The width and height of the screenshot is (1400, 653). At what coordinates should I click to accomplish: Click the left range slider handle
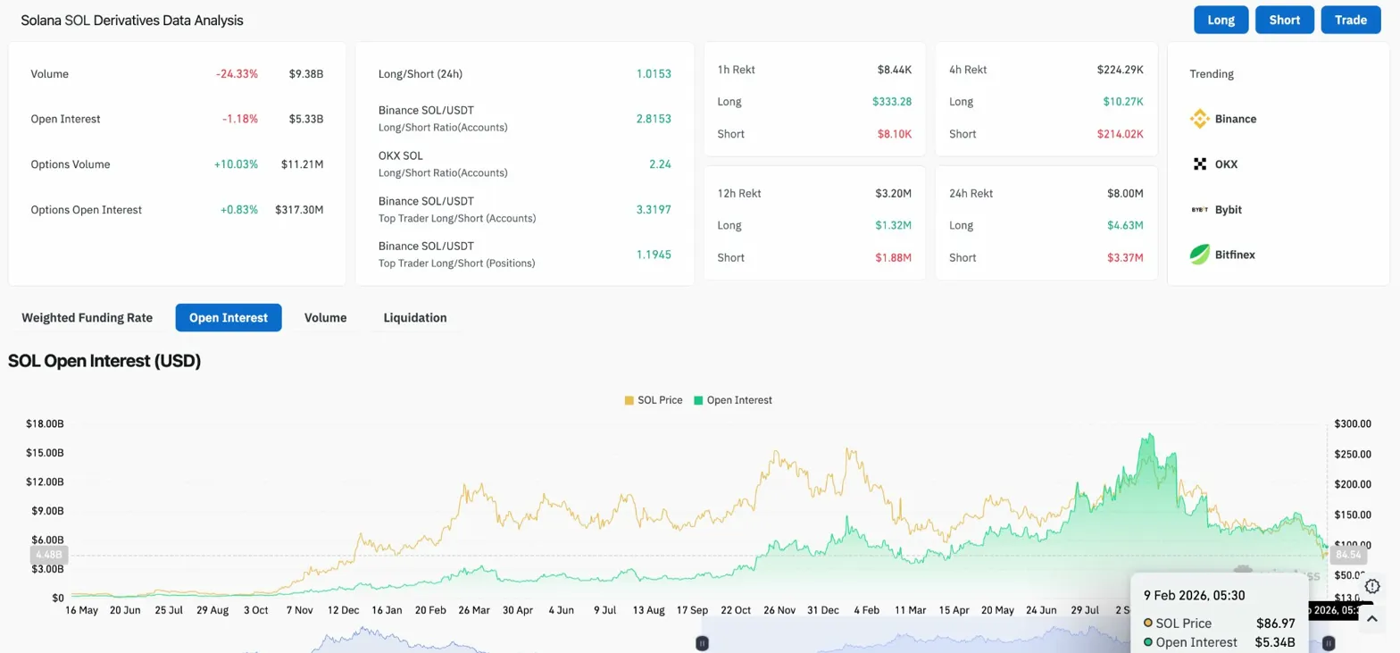(703, 642)
